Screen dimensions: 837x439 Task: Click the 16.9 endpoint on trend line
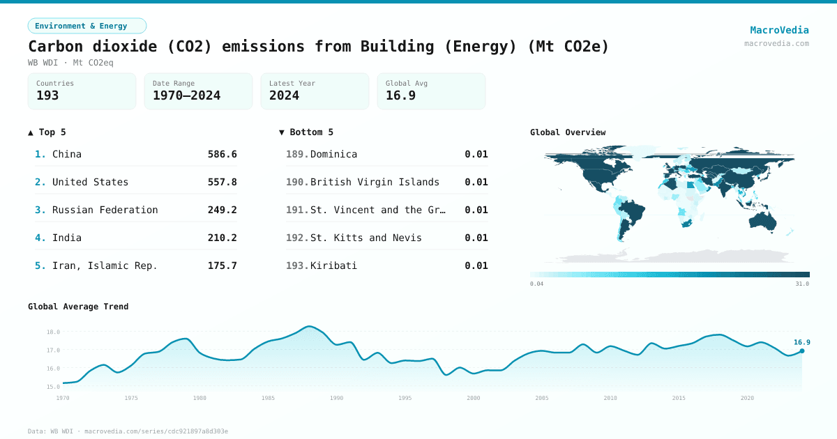802,351
